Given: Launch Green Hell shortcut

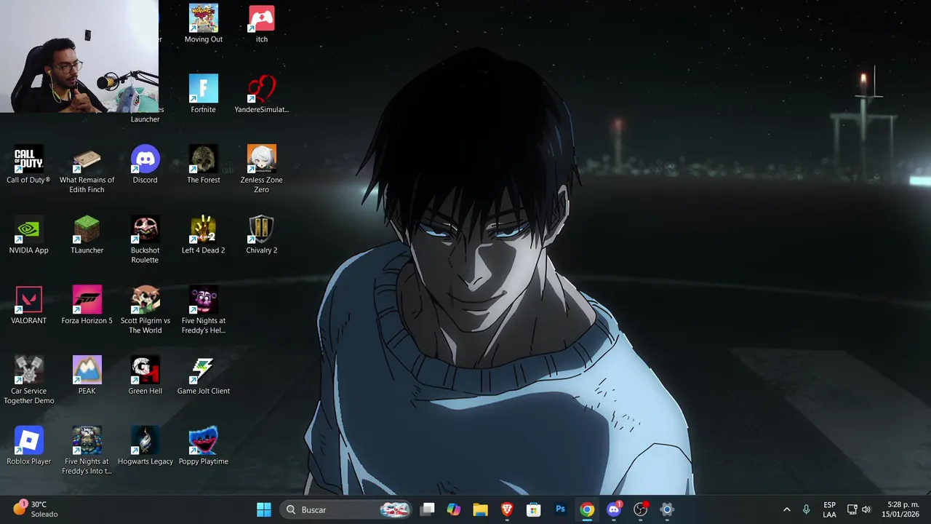Looking at the screenshot, I should 145,376.
